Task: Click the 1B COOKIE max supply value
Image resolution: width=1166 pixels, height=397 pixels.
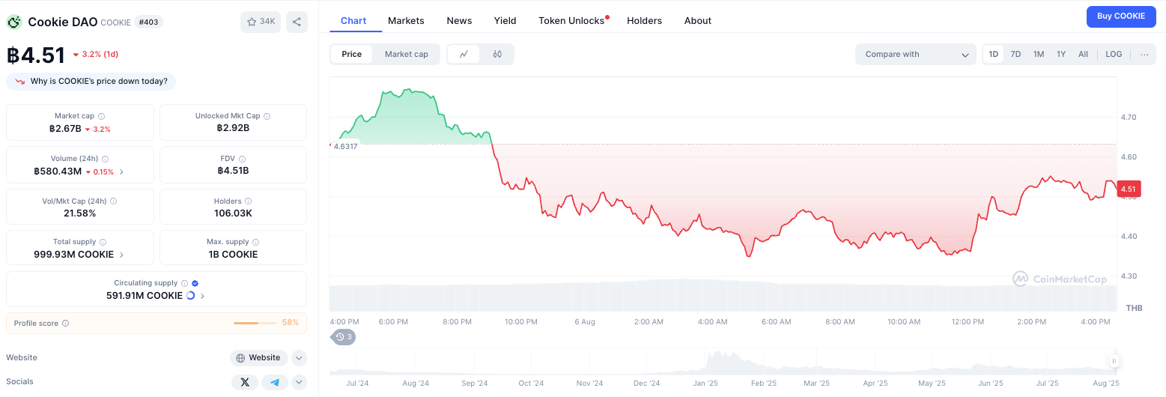Action: (233, 255)
